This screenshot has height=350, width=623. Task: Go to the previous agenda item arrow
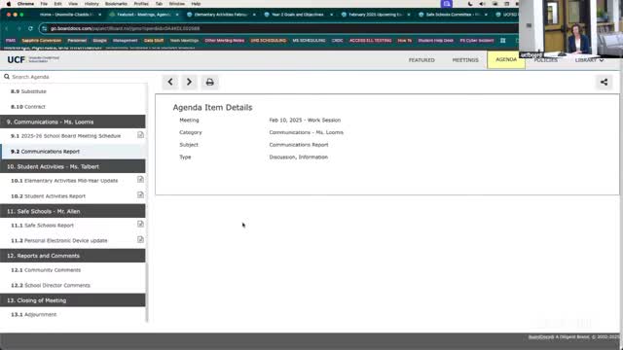[170, 82]
